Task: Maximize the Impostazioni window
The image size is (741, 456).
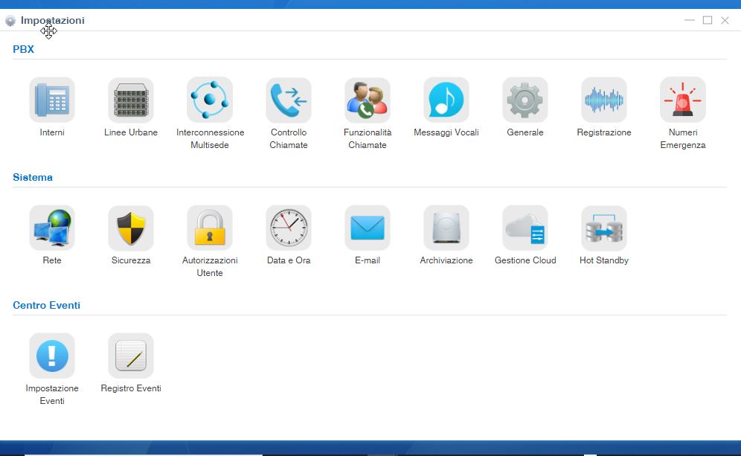Action: coord(708,20)
